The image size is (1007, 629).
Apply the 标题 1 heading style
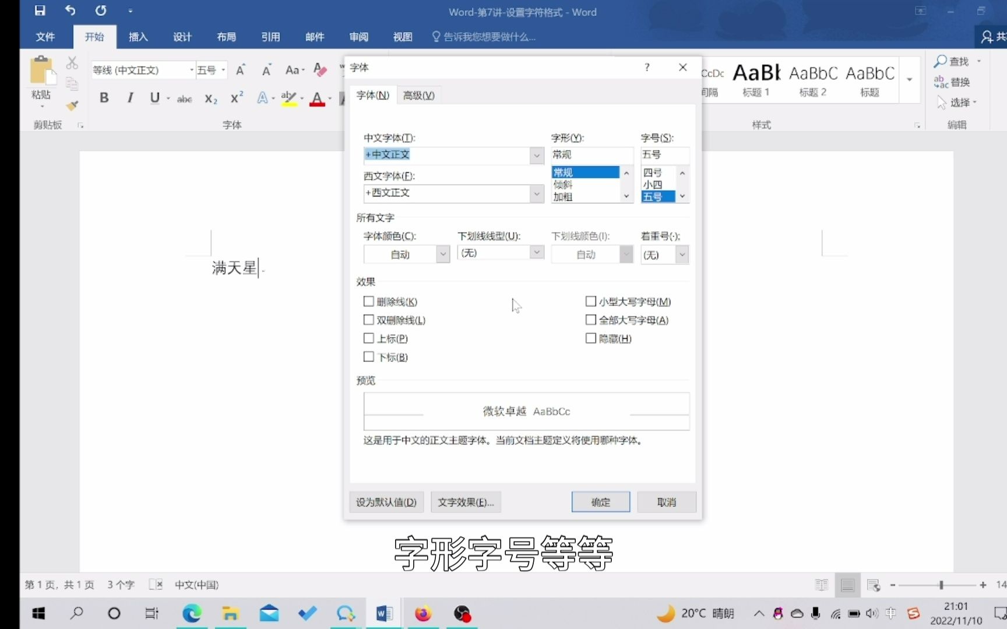756,80
